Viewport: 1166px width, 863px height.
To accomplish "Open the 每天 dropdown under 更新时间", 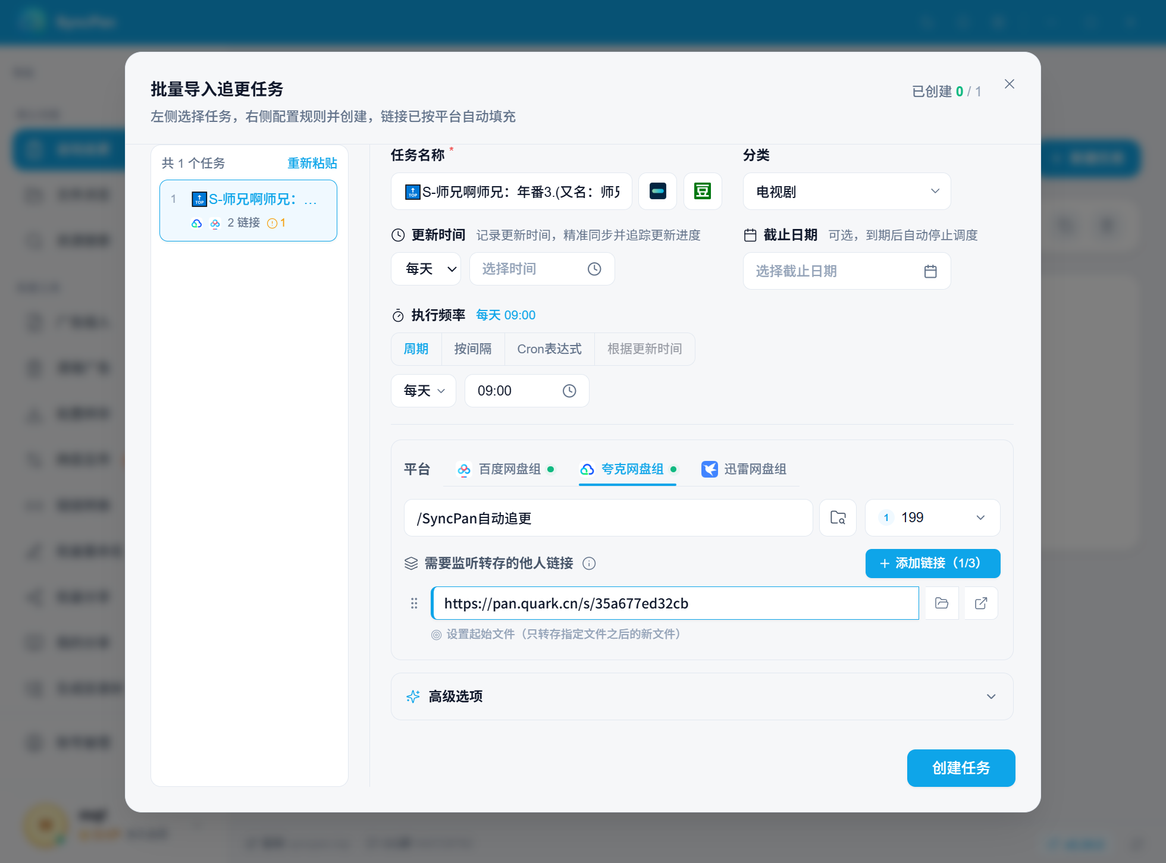I will (x=426, y=269).
